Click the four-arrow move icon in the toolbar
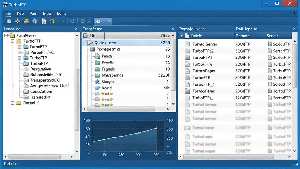Image resolution: width=300 pixels, height=169 pixels. pos(18,21)
